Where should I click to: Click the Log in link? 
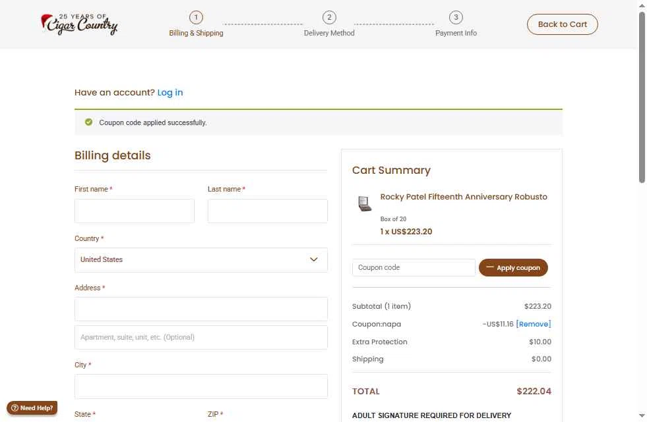click(x=170, y=92)
